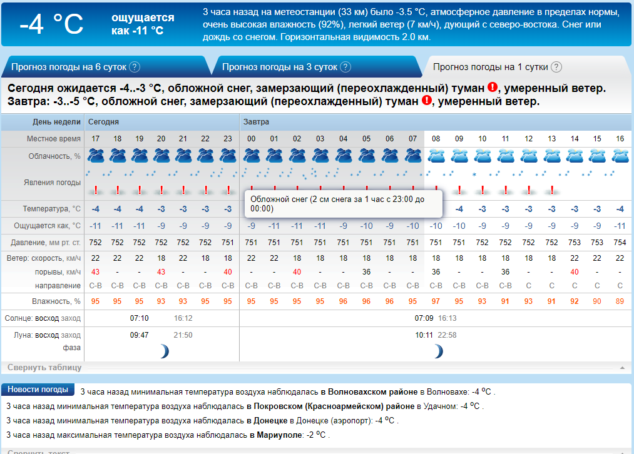Screen dimensions: 634x454
Task: Click fog warning exclamation at today 17:00
Action: coord(96,190)
